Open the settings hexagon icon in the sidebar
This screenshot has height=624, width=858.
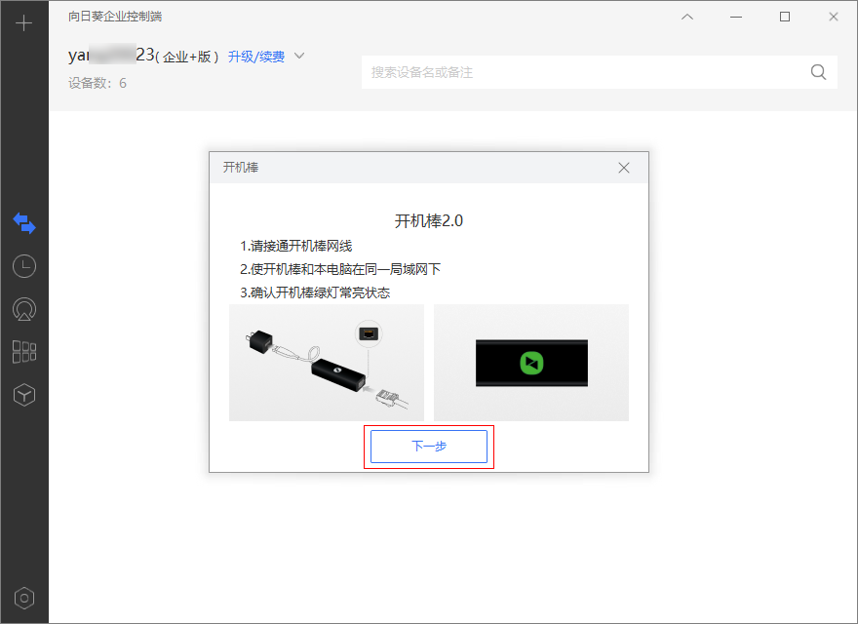pyautogui.click(x=24, y=599)
